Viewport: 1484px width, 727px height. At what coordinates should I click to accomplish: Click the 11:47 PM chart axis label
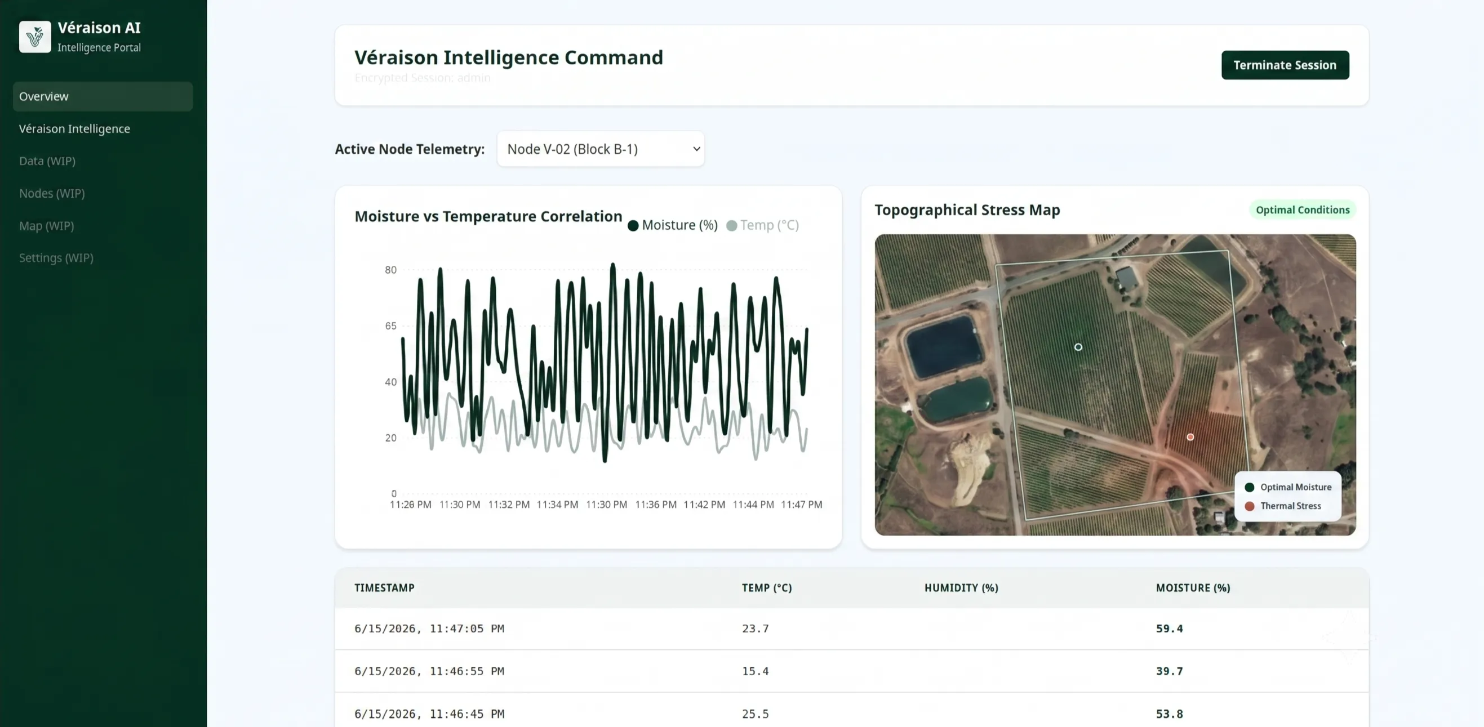pyautogui.click(x=801, y=504)
